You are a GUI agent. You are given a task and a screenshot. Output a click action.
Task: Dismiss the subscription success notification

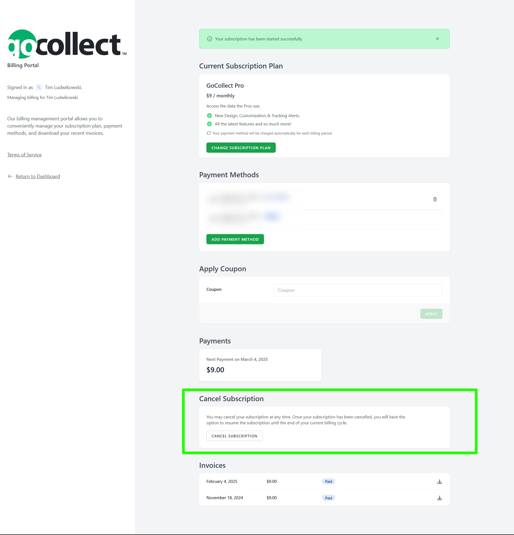pyautogui.click(x=437, y=39)
